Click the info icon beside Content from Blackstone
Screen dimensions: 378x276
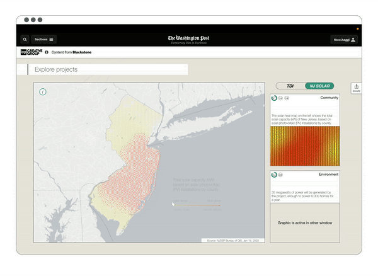point(47,52)
